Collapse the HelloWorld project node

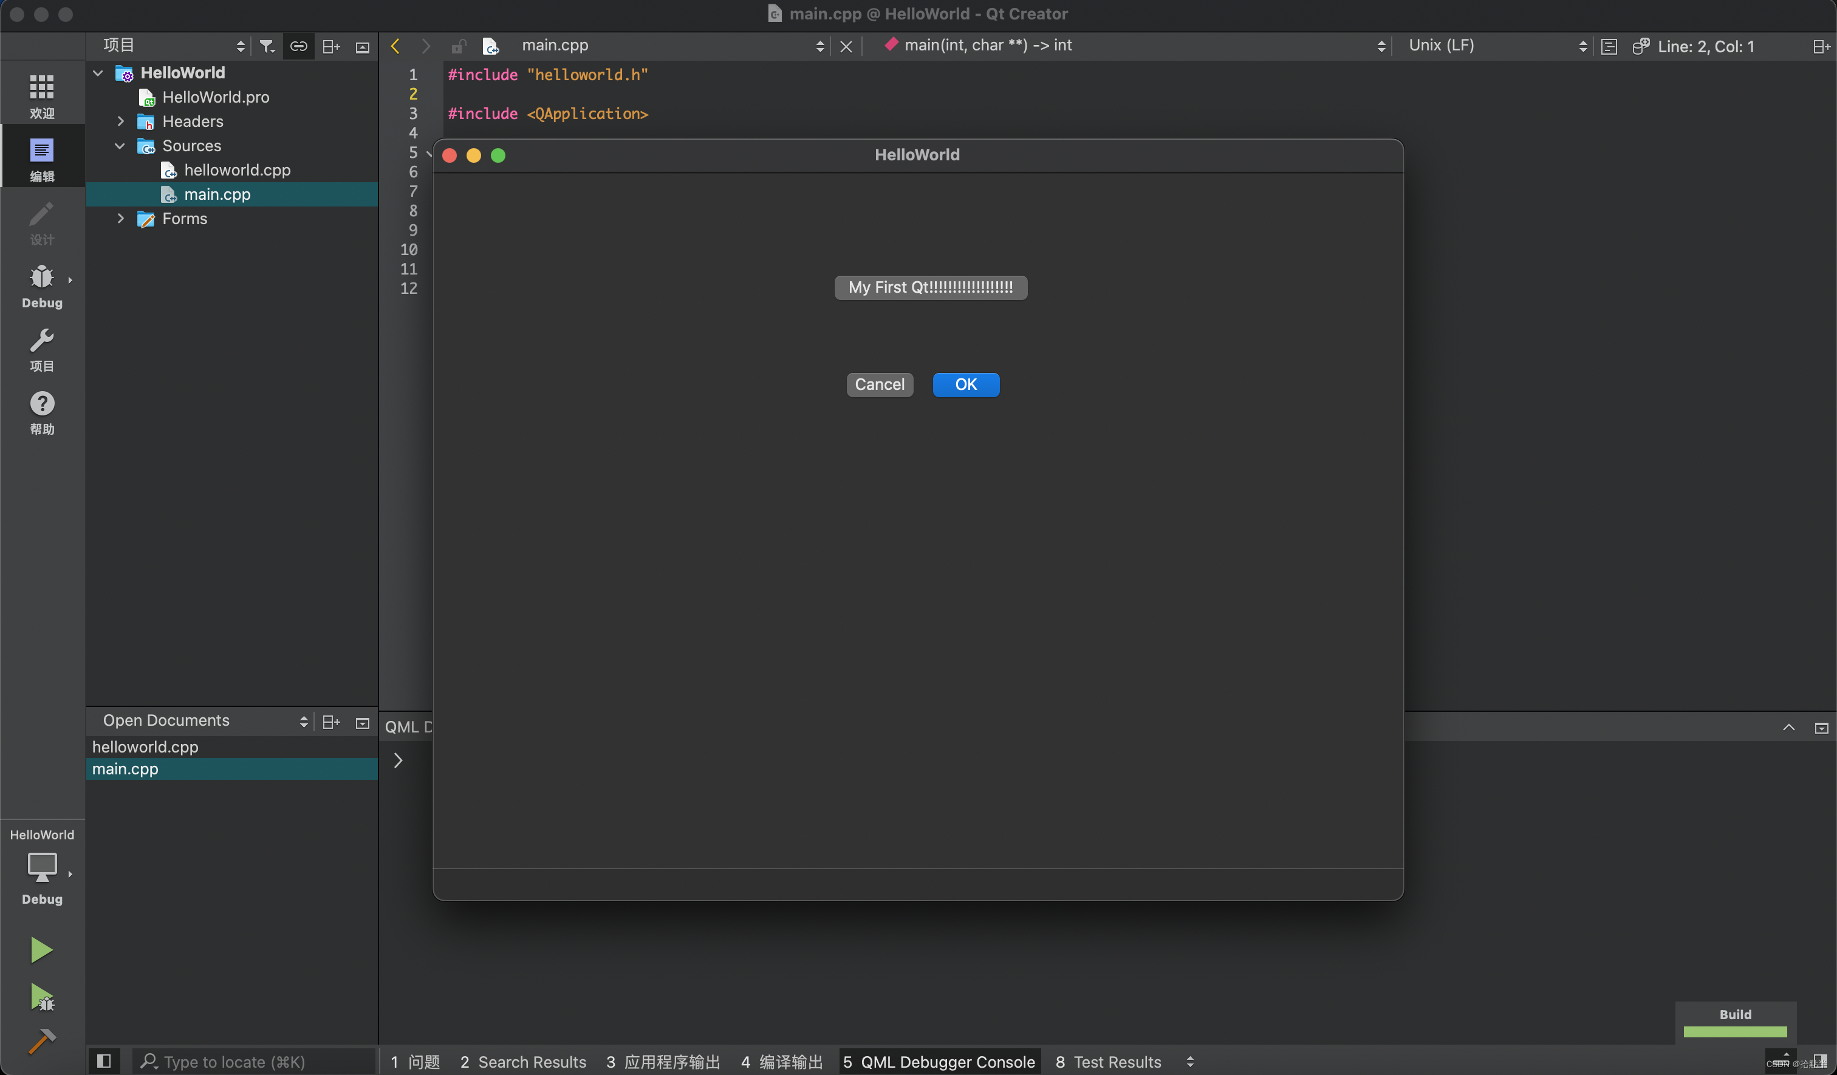[98, 72]
